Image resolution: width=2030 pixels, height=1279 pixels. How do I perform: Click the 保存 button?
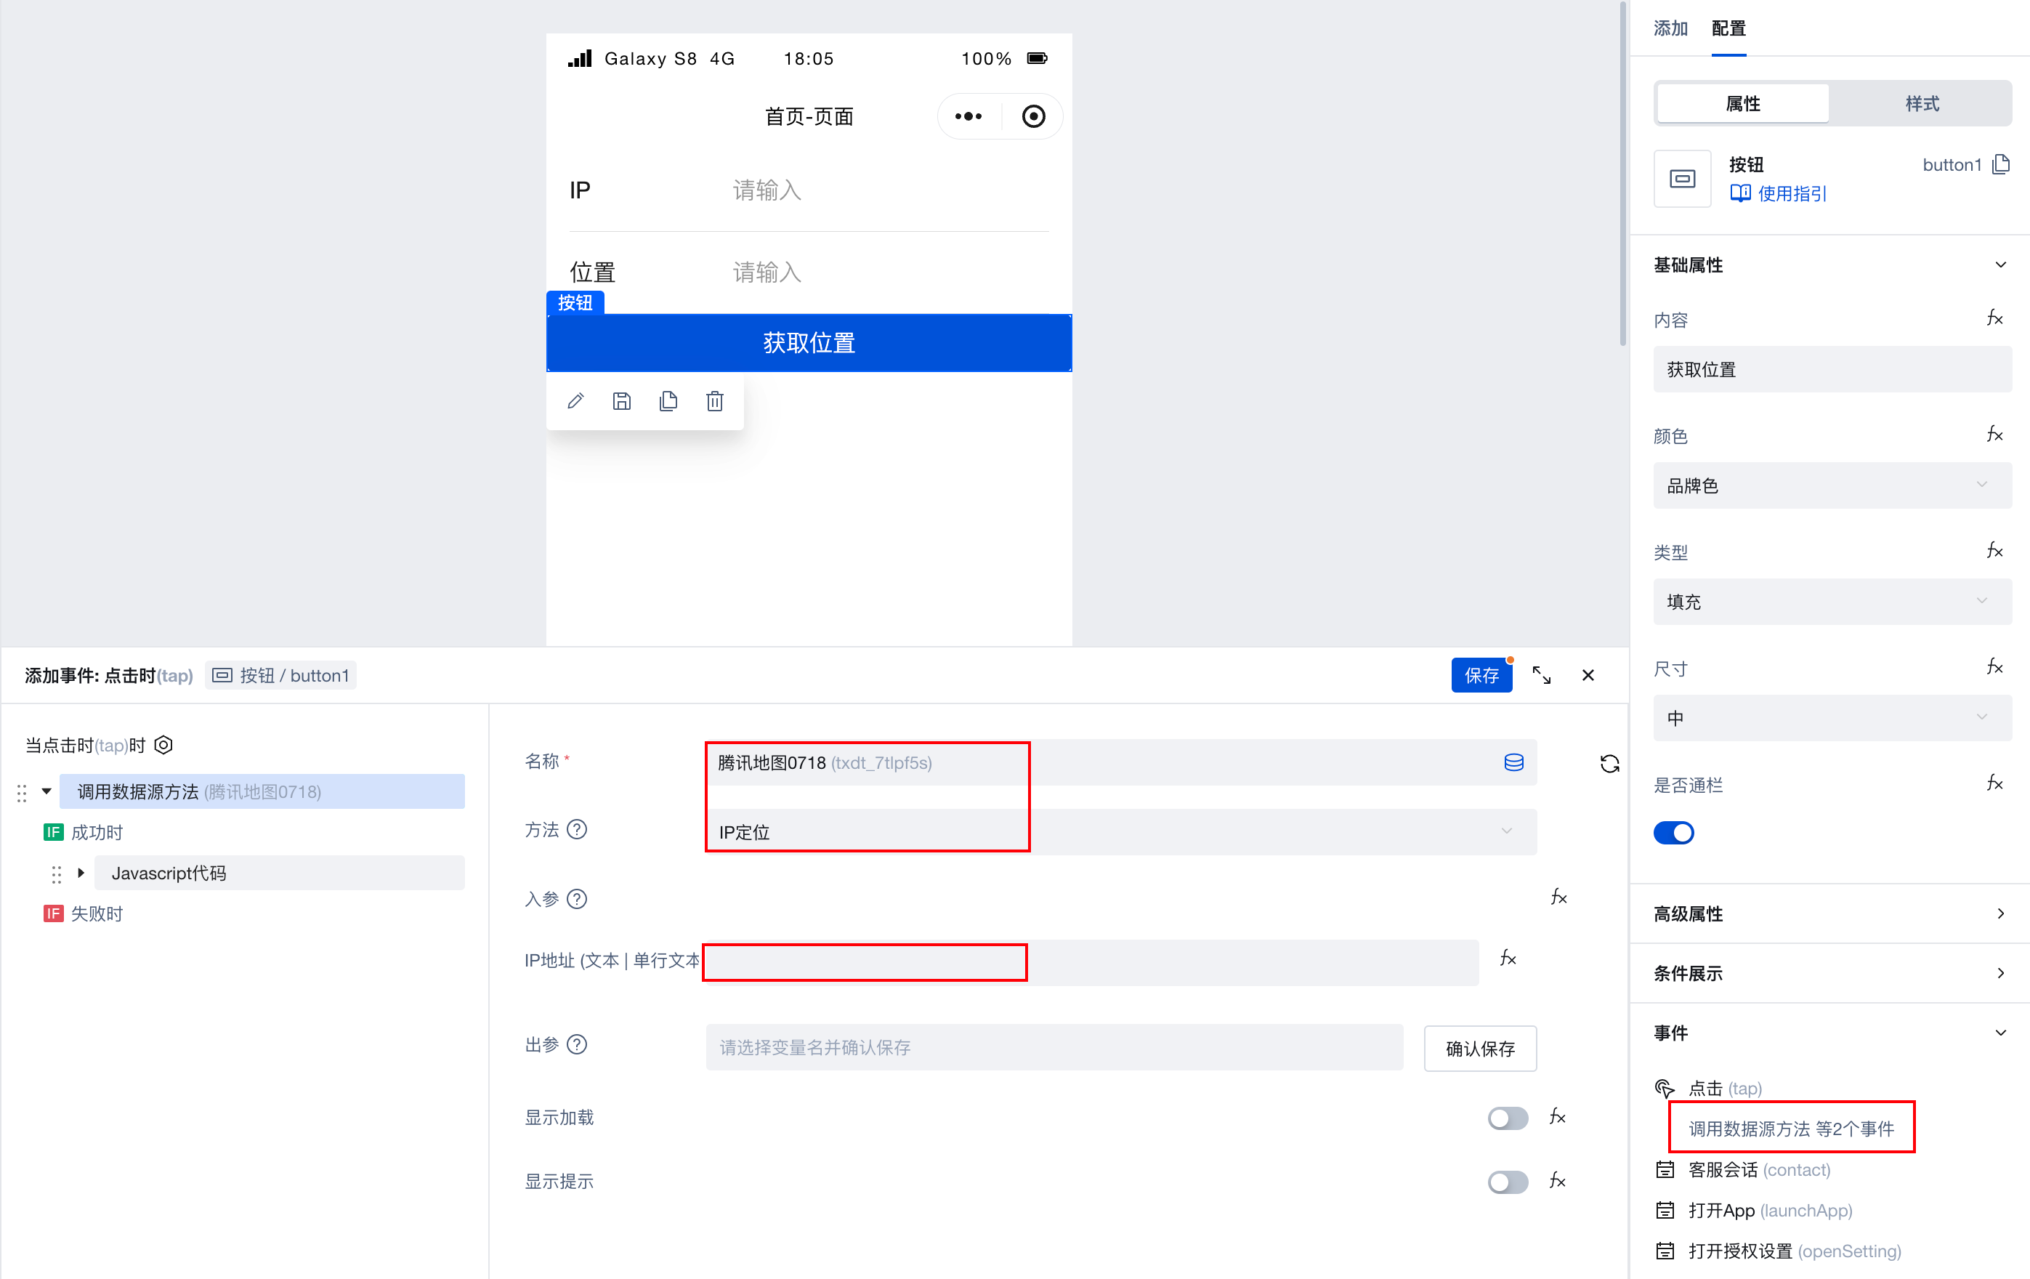click(x=1481, y=675)
